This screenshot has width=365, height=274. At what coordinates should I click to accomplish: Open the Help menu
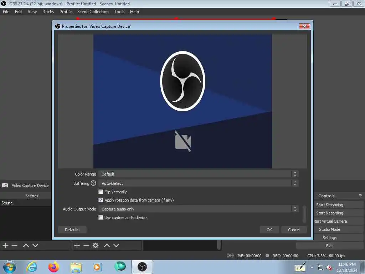tap(134, 12)
